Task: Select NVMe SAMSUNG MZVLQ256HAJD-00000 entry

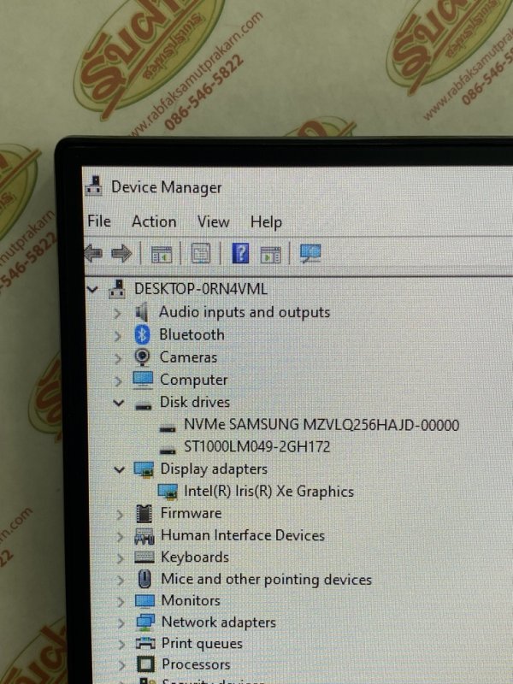Action: (x=321, y=424)
